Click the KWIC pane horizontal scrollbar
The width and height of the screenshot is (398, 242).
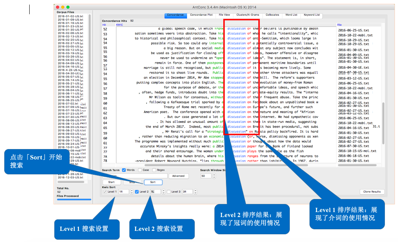(x=226, y=165)
